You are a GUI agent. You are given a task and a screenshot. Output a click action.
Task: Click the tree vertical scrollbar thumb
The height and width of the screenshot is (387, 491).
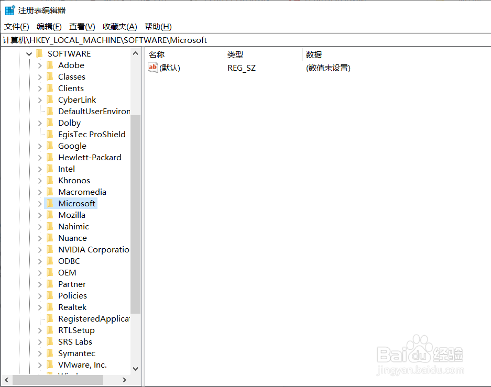click(x=136, y=214)
